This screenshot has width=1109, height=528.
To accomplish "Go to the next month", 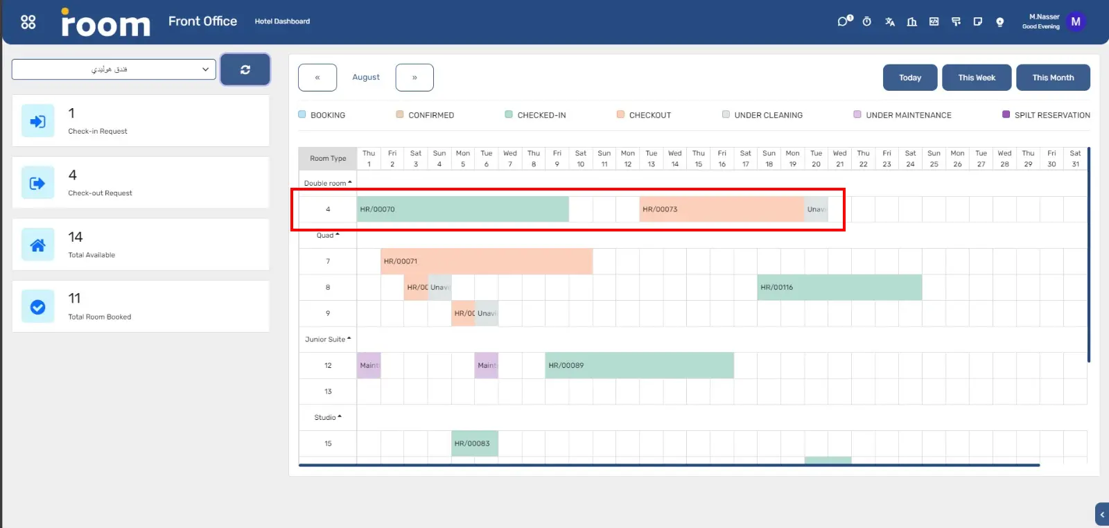I will (414, 78).
